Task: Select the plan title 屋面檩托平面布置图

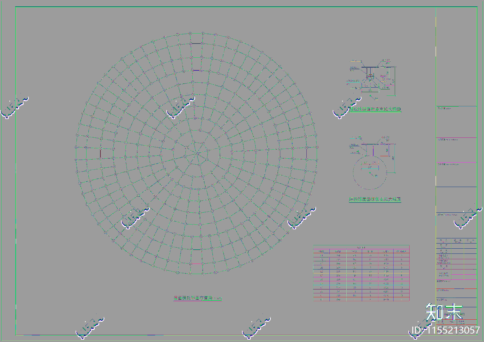Action: click(194, 298)
